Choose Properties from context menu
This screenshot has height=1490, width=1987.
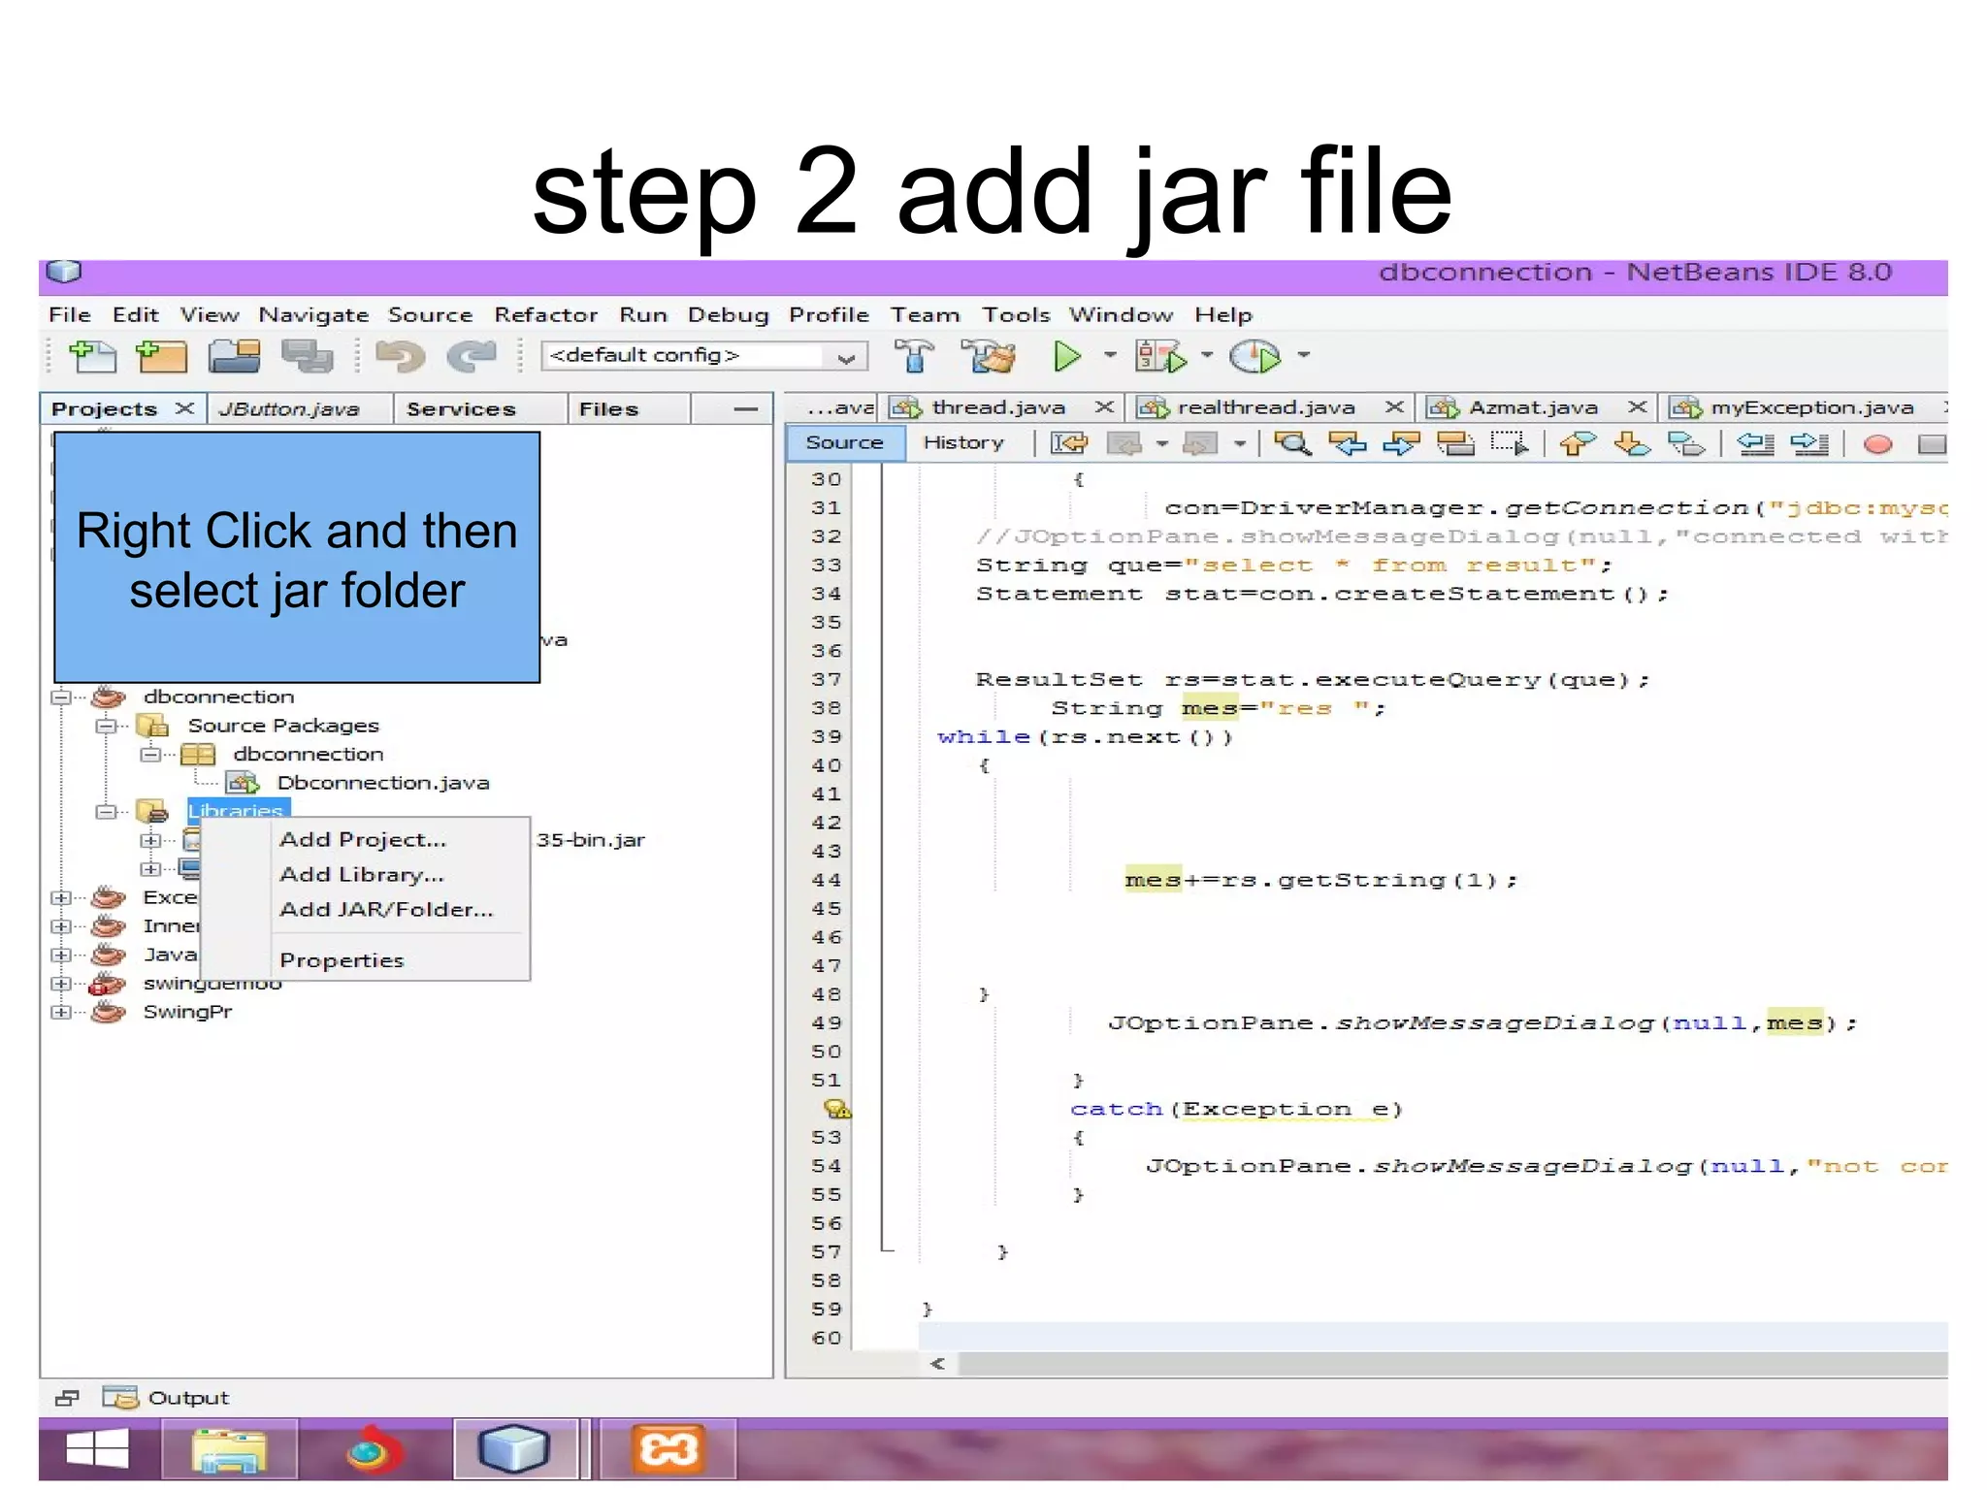pos(342,961)
